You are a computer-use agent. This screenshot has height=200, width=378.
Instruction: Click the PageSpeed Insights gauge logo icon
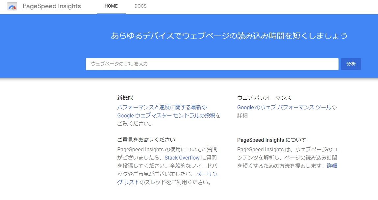[x=12, y=6]
